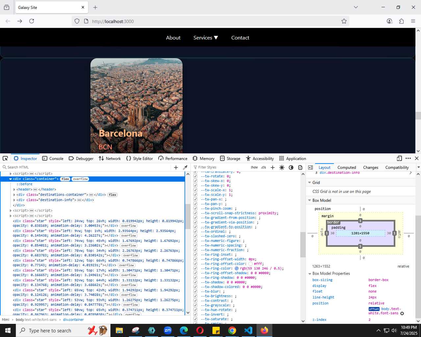Screen dimensions: 421x337
Task: Expand the destination-info div node
Action: 14,200
